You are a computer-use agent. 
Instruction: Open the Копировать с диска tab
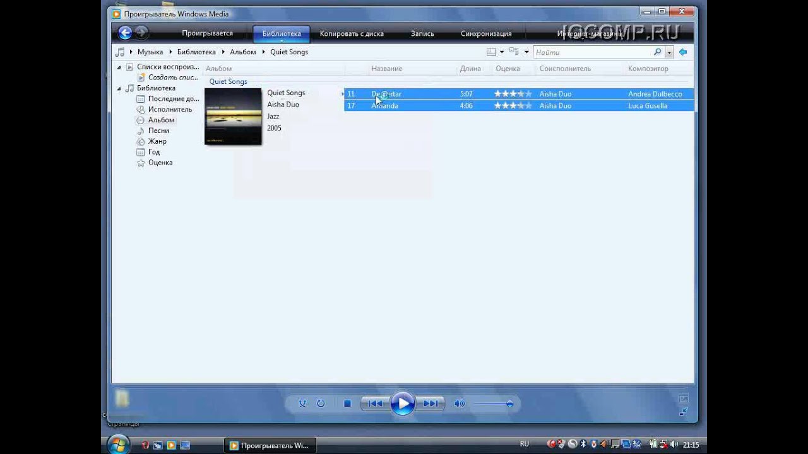point(352,33)
